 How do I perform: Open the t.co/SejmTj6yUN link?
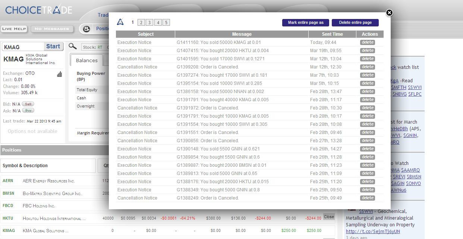pyautogui.click(x=373, y=232)
